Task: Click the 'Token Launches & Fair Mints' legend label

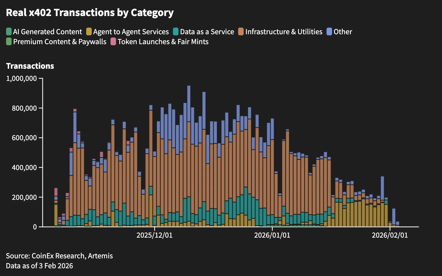Action: 163,42
